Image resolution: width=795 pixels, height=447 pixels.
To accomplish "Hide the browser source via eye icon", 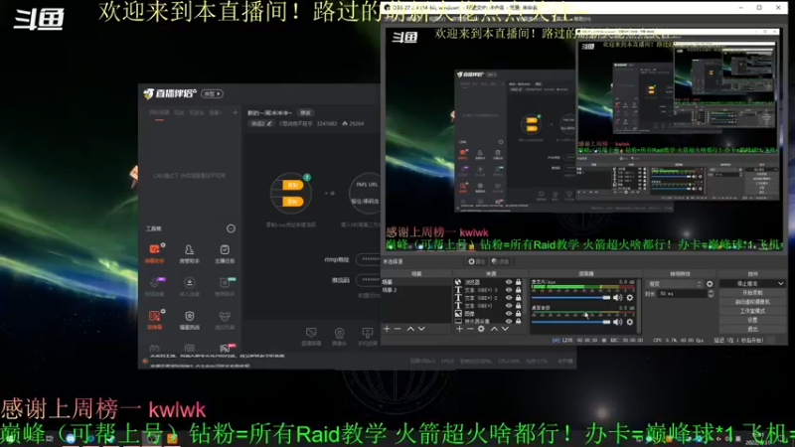I will (x=509, y=282).
